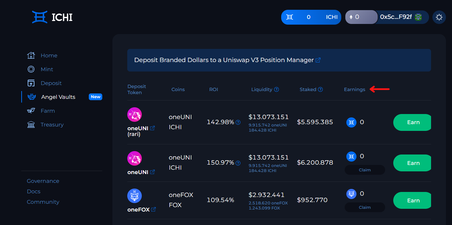Click the 2.518.620 oneFOX liquidity detail
Screen dimensions: 452x225
tap(268, 203)
